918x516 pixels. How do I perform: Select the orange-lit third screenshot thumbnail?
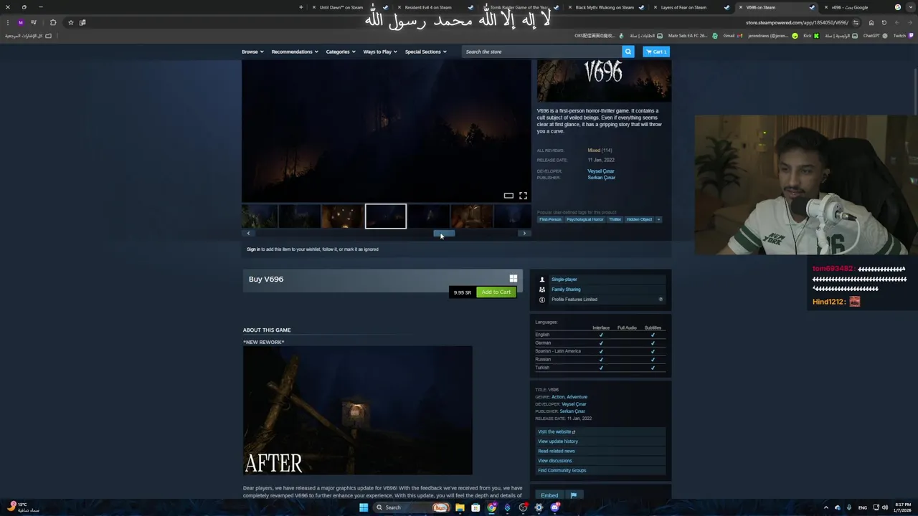(x=342, y=216)
